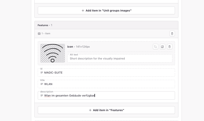
Task: Replace the icon image file
Action: [162, 47]
